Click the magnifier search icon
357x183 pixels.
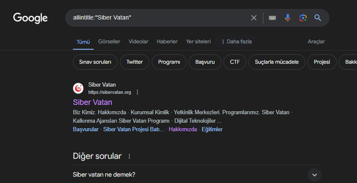318,18
